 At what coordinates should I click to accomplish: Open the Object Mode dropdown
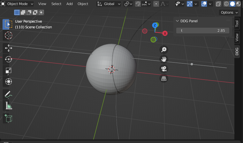[17, 4]
